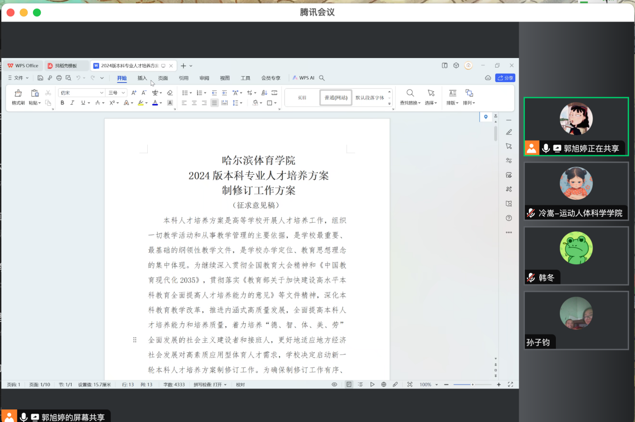
Task: Toggle Underline formatting
Action: pos(82,103)
